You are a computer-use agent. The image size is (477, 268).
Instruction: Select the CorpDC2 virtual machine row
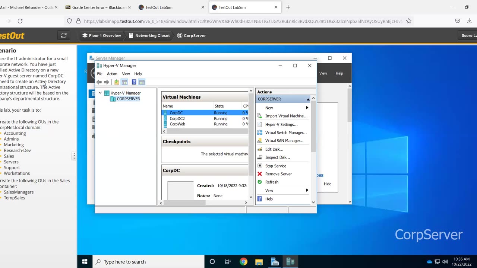click(205, 118)
